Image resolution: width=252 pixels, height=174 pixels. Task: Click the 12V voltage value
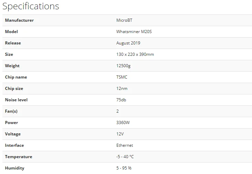point(120,134)
